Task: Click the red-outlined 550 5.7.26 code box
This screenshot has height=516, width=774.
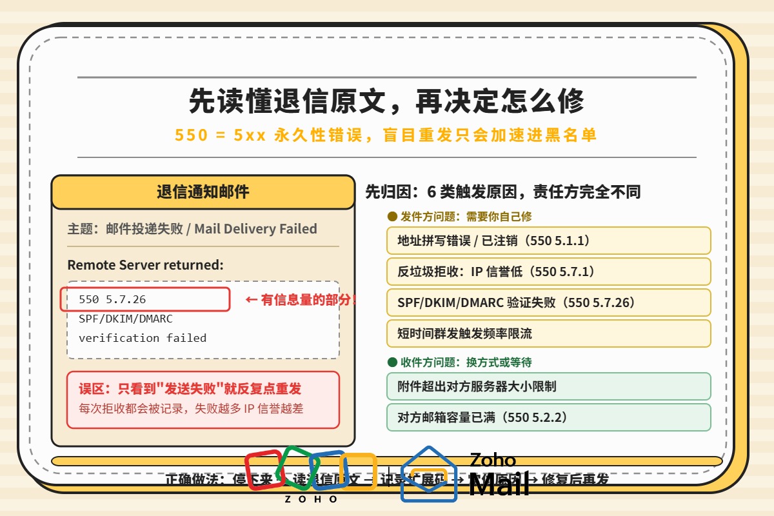Action: tap(145, 300)
